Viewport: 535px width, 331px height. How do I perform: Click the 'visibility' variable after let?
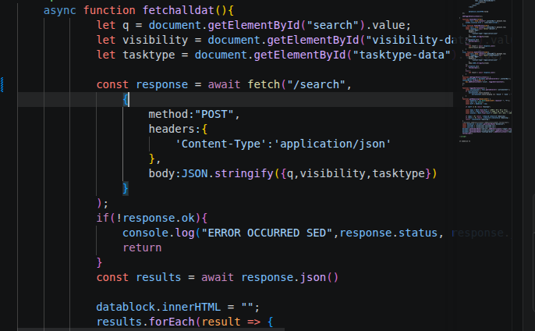[155, 40]
